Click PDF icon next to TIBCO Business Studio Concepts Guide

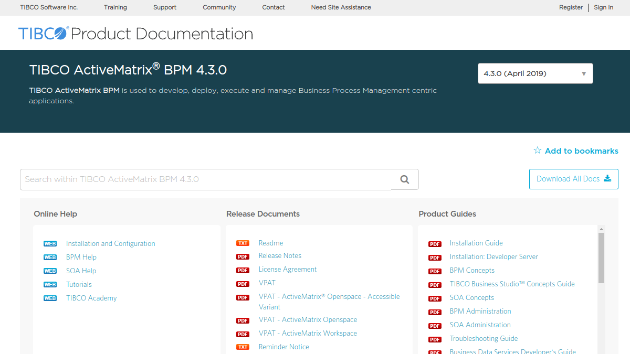click(x=435, y=285)
